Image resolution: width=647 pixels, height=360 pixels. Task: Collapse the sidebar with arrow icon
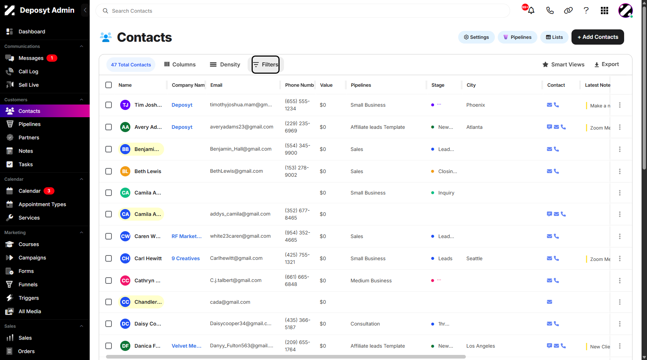(85, 10)
